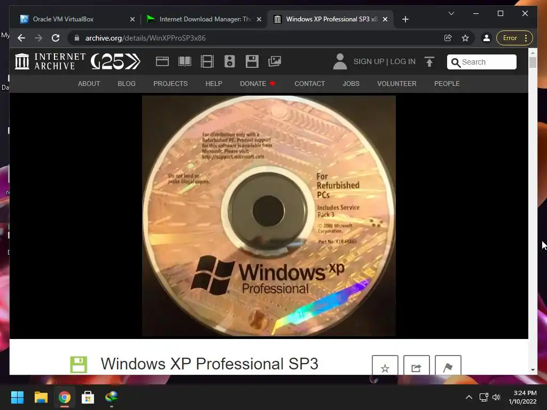547x410 pixels.
Task: Open Internet Download Manager from the taskbar
Action: pos(111,397)
